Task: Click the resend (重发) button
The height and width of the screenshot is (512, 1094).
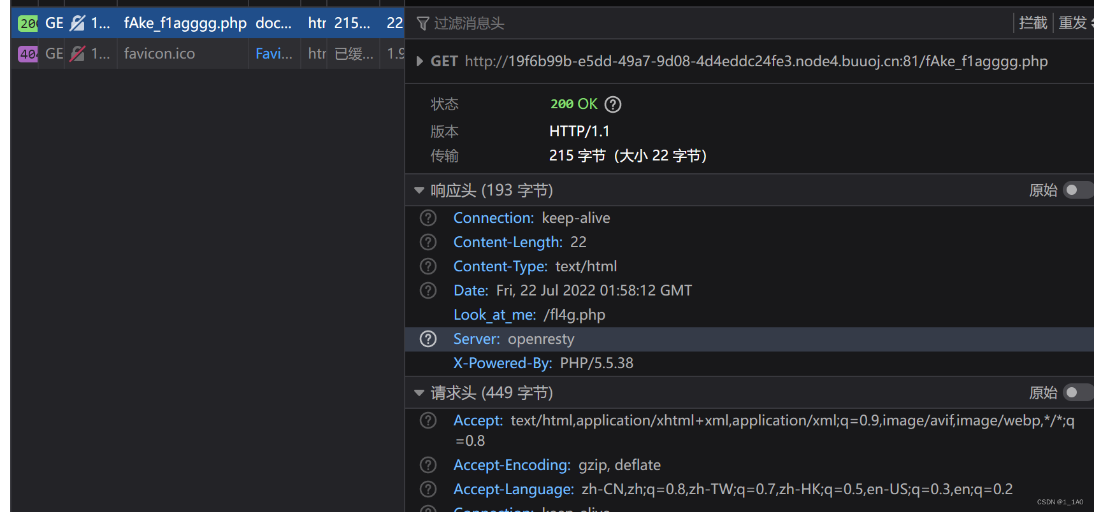Action: 1074,23
